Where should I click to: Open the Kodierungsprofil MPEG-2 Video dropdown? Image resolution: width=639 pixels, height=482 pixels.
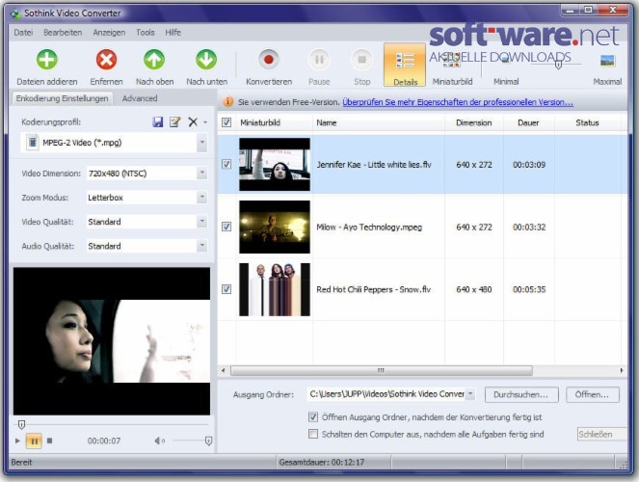pyautogui.click(x=202, y=143)
